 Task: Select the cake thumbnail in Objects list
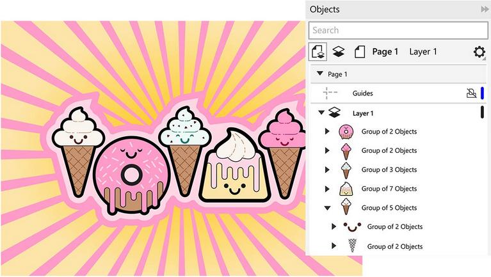click(346, 189)
